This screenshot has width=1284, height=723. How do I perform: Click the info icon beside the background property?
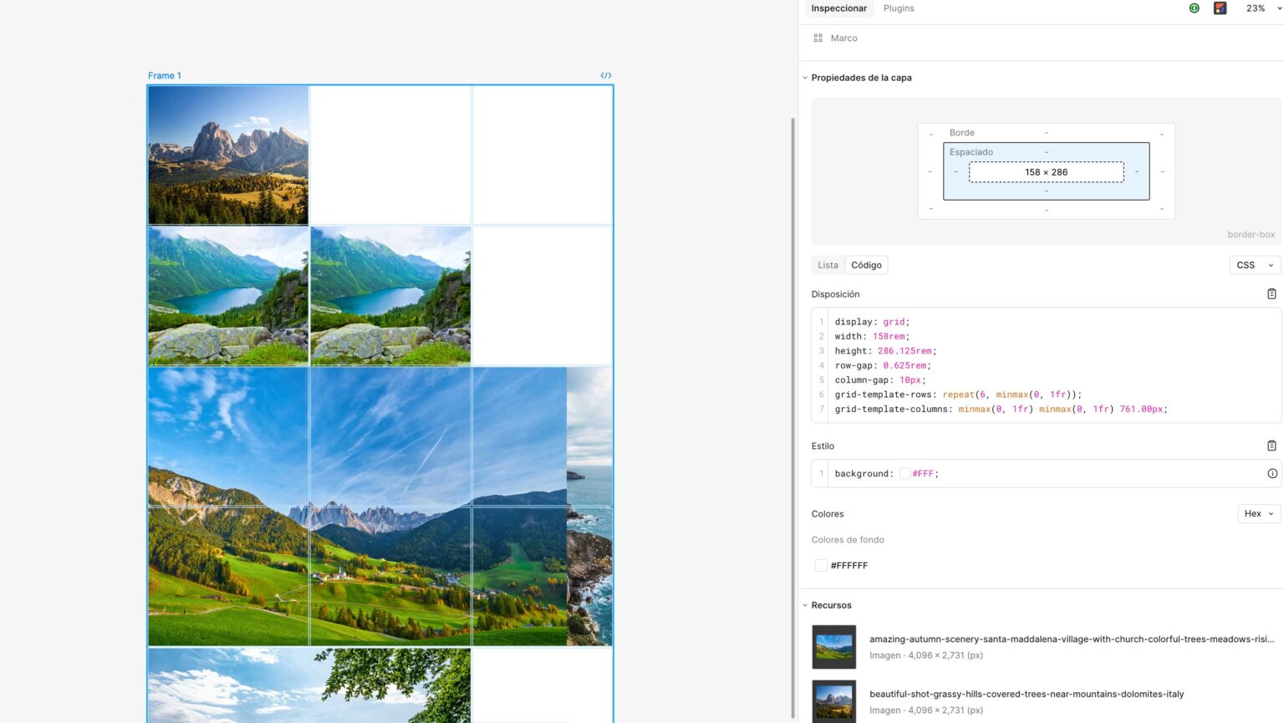point(1271,473)
